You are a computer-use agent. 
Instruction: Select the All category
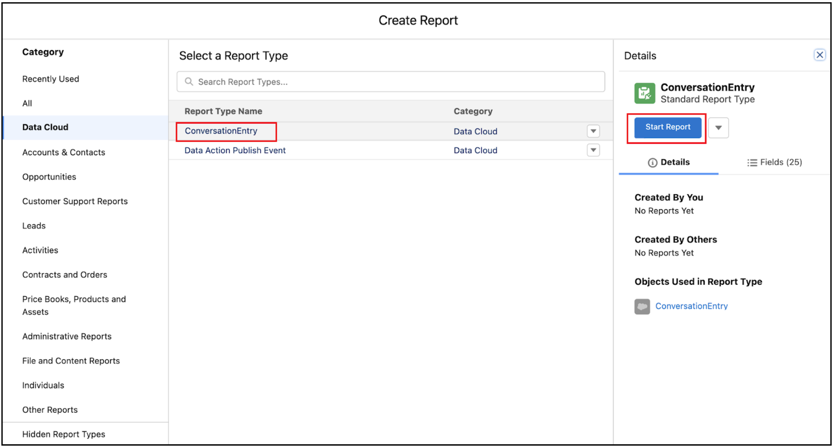tap(27, 103)
